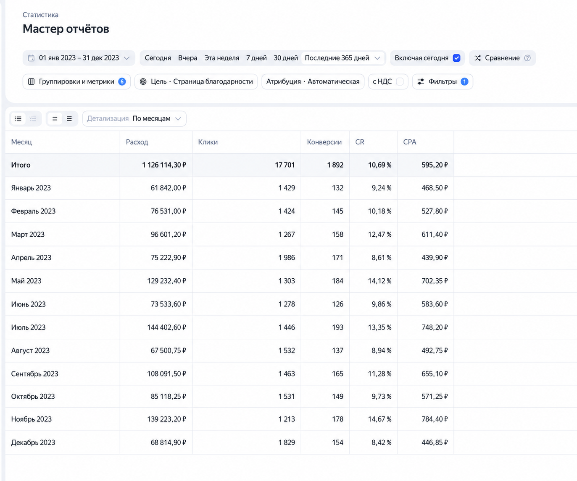Click the help question mark near Сравнение
Viewport: 577px width, 481px height.
[x=527, y=58]
